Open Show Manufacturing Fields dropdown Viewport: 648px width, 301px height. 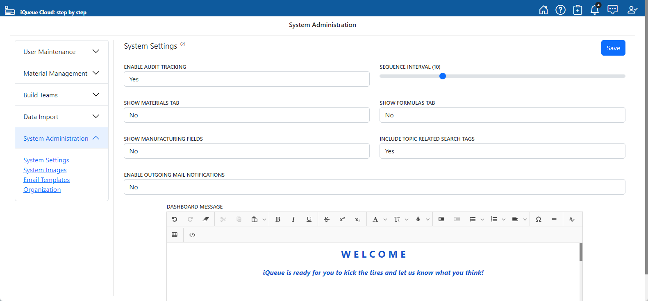pos(247,151)
